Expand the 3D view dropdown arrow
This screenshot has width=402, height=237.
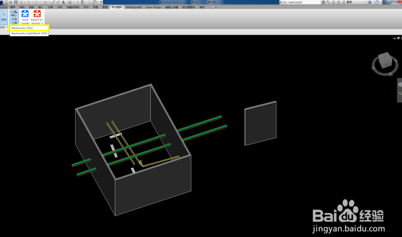(74, 2)
